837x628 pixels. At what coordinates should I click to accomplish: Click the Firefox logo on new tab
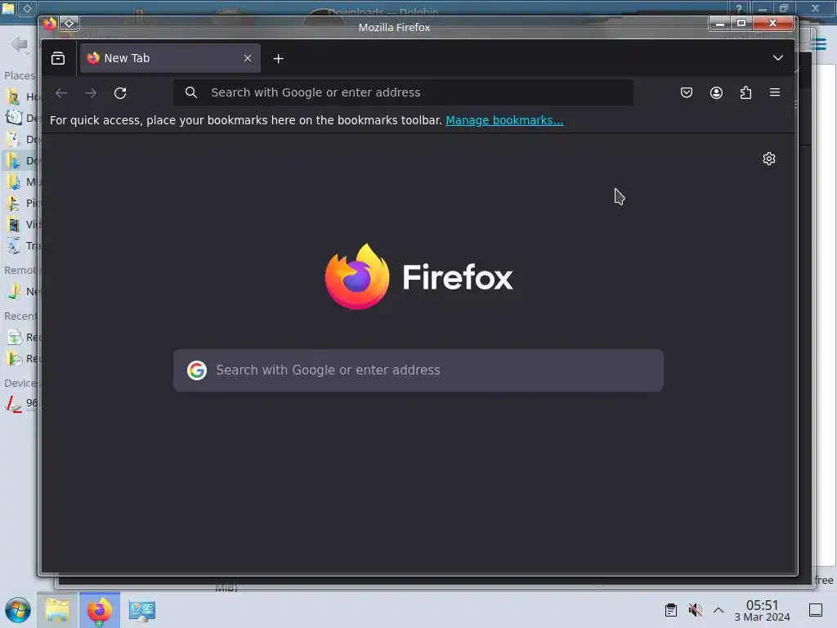pyautogui.click(x=418, y=276)
